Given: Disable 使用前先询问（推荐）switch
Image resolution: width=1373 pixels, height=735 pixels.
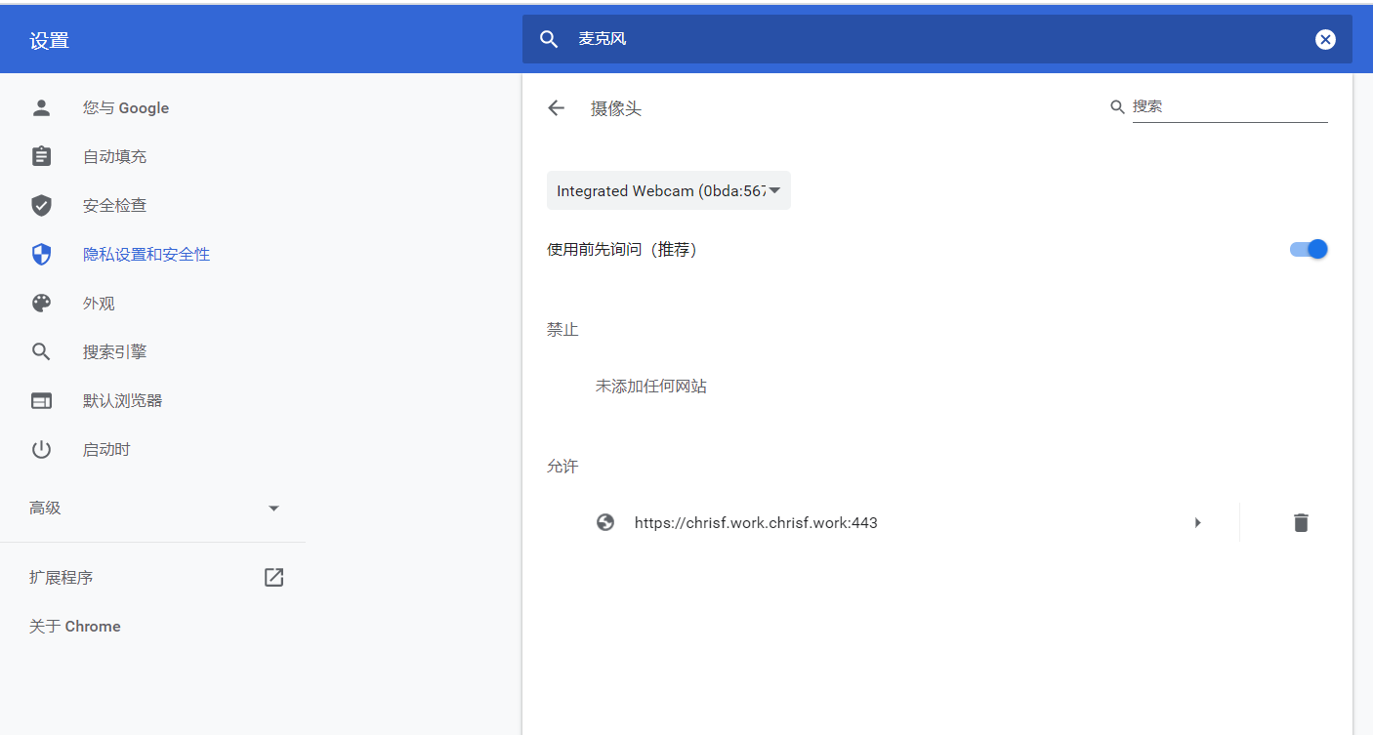Looking at the screenshot, I should pyautogui.click(x=1309, y=249).
